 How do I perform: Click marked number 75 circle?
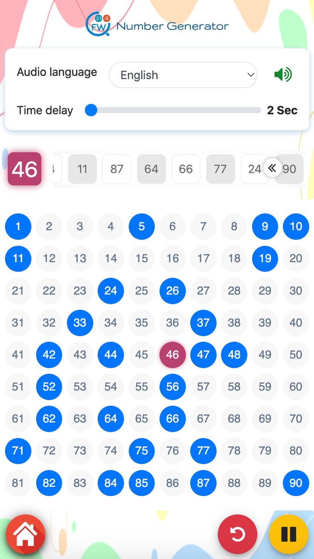142,451
